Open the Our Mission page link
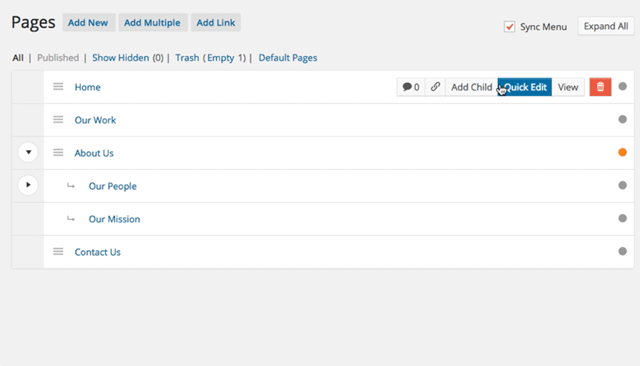 click(x=114, y=219)
